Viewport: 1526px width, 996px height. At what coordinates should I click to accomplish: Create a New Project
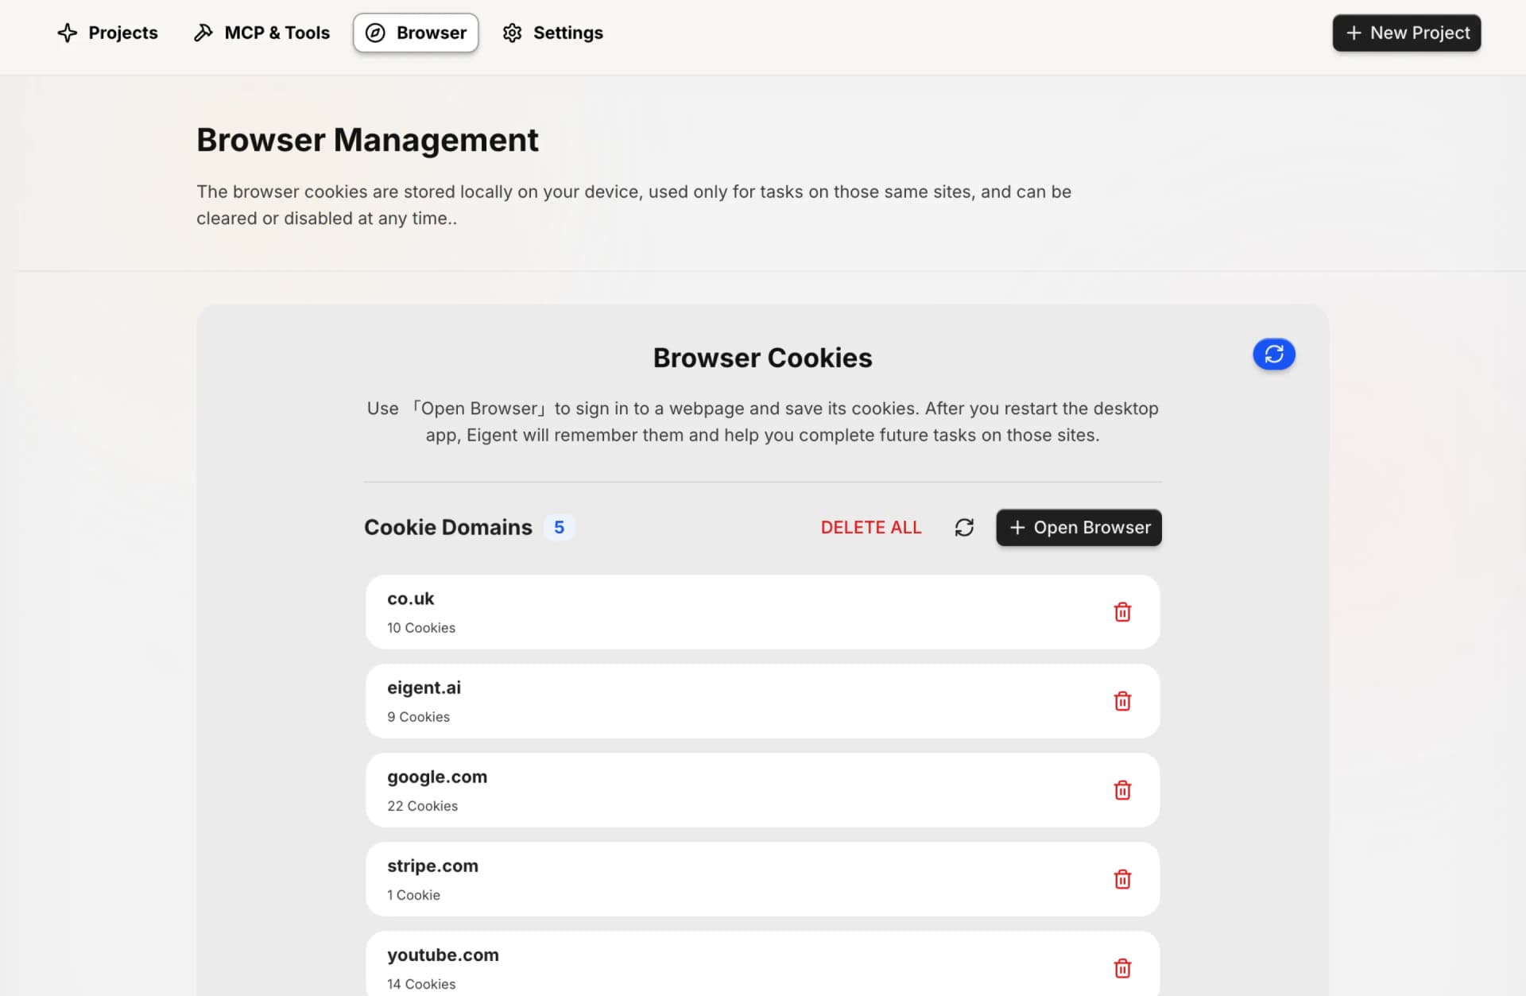click(x=1406, y=33)
